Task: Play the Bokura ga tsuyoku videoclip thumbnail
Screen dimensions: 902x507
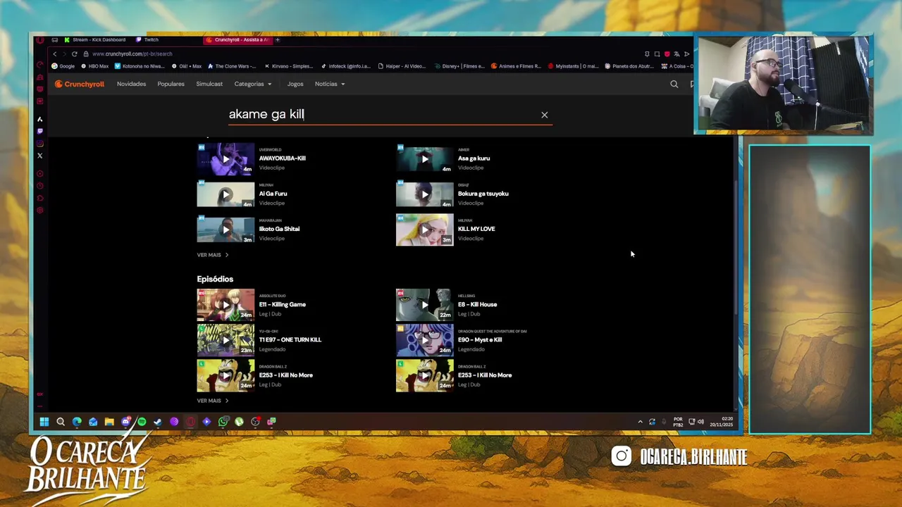Action: (424, 194)
